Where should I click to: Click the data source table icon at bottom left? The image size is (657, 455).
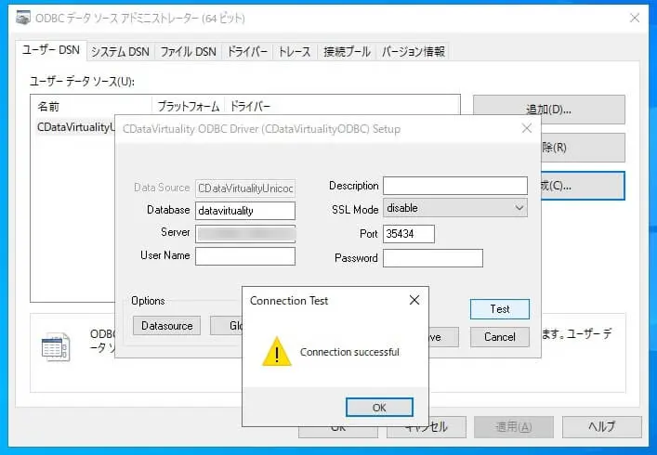[x=56, y=347]
